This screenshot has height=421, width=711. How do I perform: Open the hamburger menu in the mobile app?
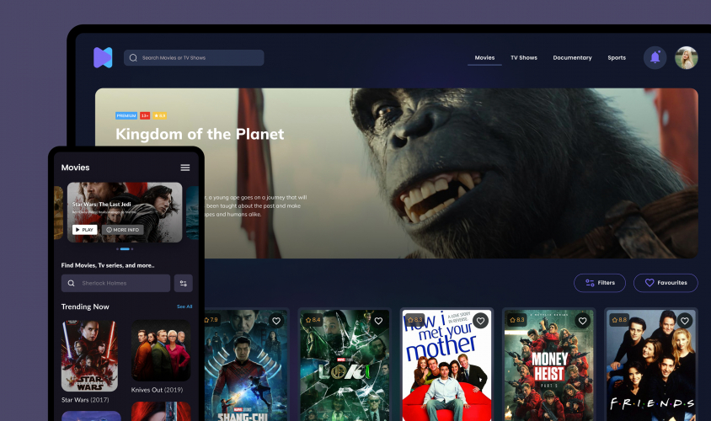185,168
